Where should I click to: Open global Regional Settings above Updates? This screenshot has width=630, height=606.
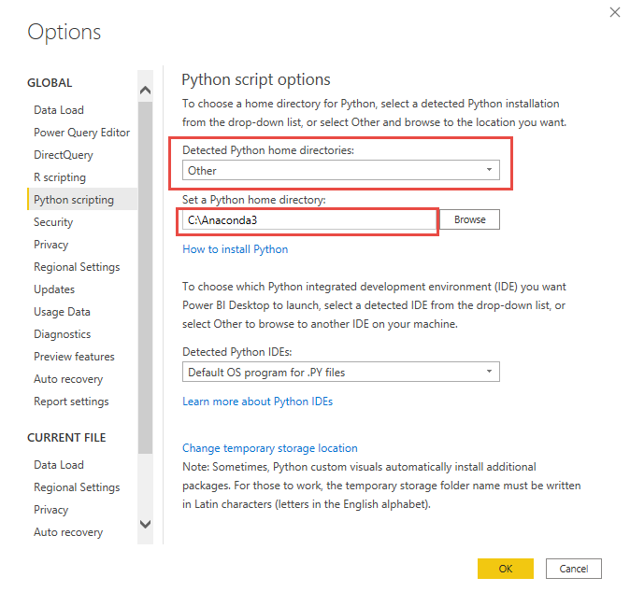pos(77,267)
